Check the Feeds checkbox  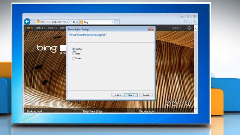73,54
